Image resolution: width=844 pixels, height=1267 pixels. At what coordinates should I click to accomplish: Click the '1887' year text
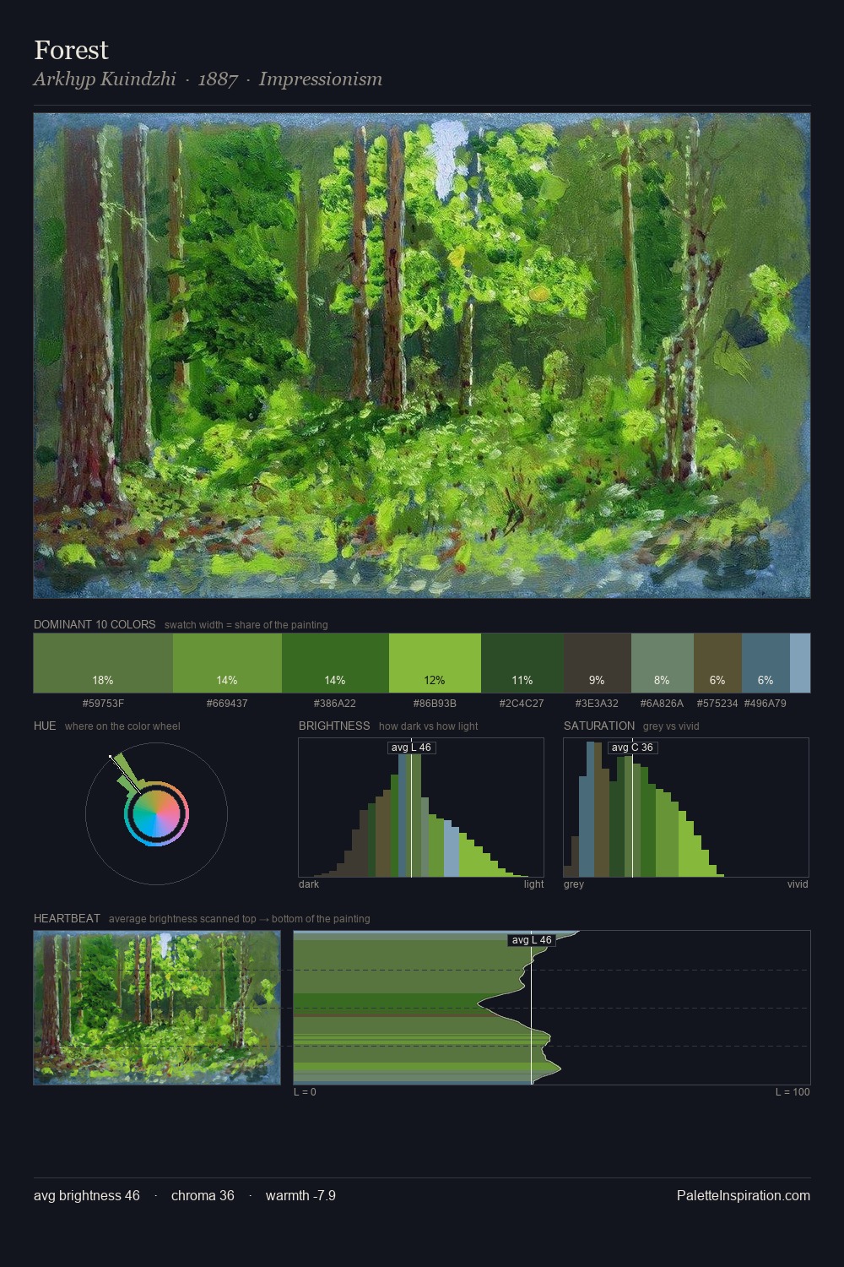(218, 79)
